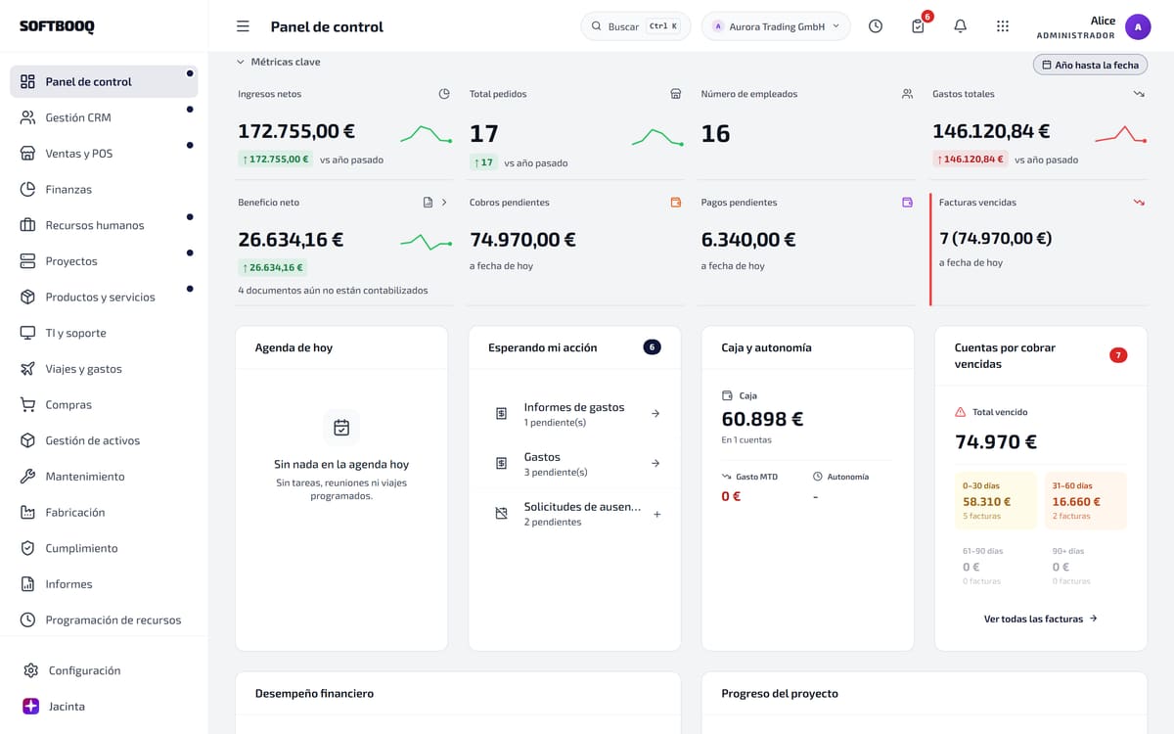The height and width of the screenshot is (734, 1174).
Task: Click the Caja wallet icon
Action: 727,395
